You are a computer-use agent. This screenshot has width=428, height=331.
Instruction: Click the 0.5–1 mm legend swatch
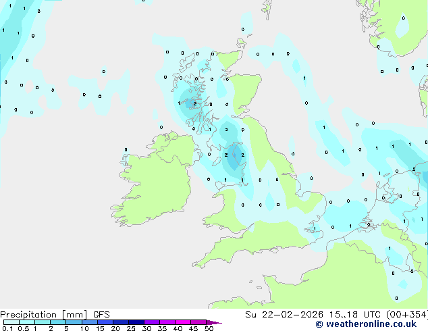click(x=27, y=322)
